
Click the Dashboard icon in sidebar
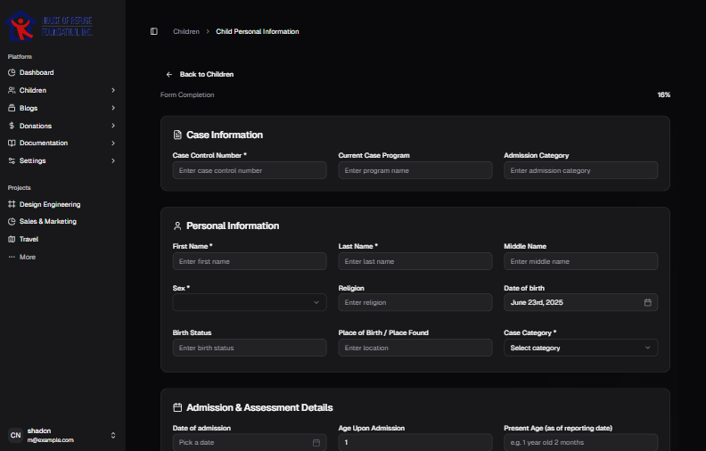click(12, 72)
